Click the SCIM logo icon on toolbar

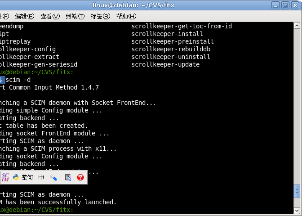pyautogui.click(x=5, y=177)
